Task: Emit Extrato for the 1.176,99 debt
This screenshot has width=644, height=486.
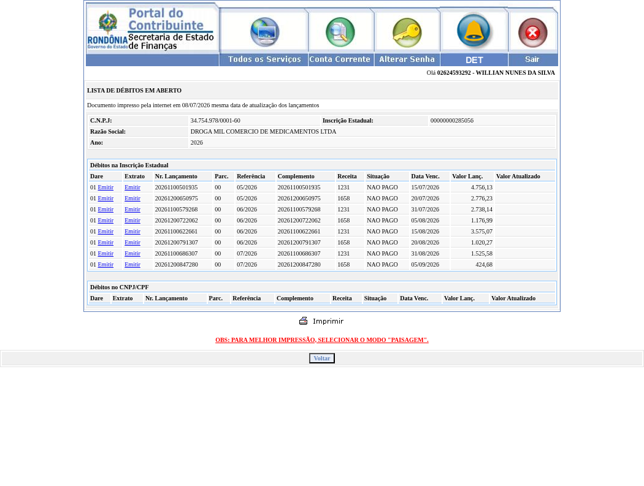Action: click(x=132, y=221)
